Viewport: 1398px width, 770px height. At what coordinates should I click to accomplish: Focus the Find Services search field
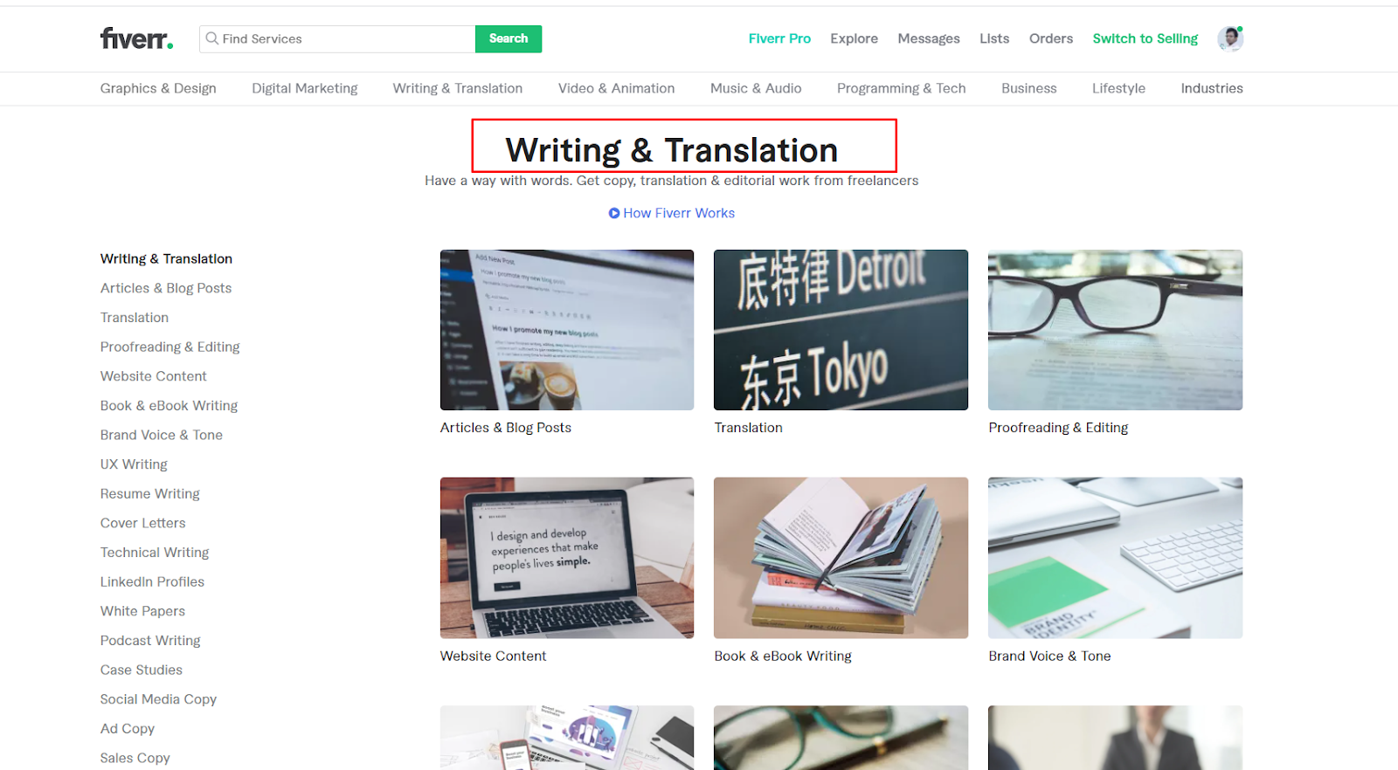pyautogui.click(x=338, y=38)
